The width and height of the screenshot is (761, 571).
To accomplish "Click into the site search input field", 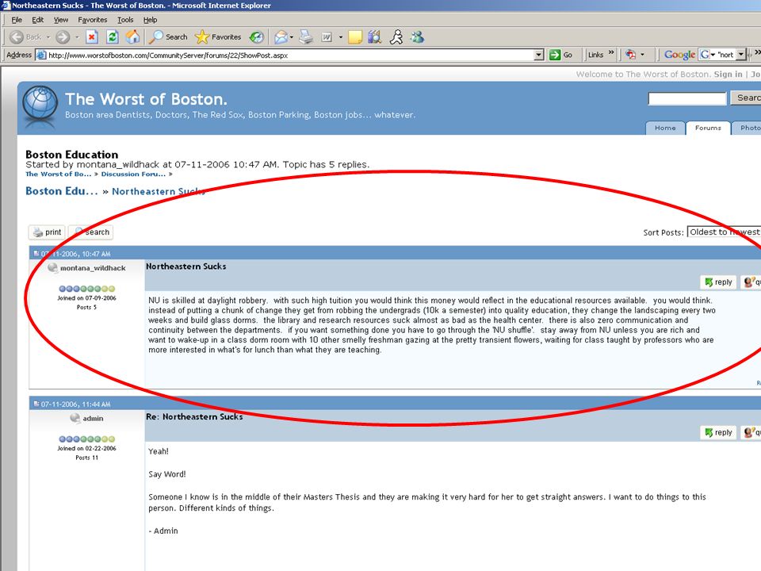I will click(687, 98).
